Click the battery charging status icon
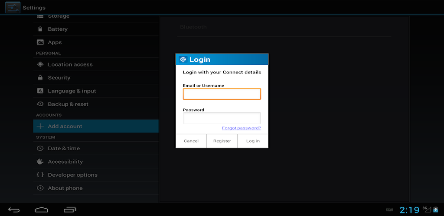 point(436,210)
